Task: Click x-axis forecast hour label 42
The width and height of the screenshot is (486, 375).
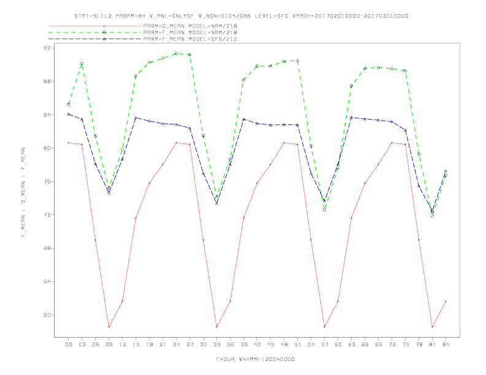Action: tap(257, 344)
